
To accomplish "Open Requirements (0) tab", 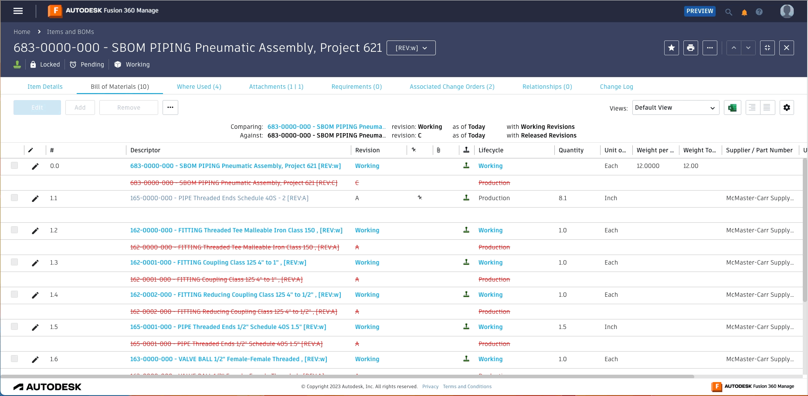I will [356, 87].
